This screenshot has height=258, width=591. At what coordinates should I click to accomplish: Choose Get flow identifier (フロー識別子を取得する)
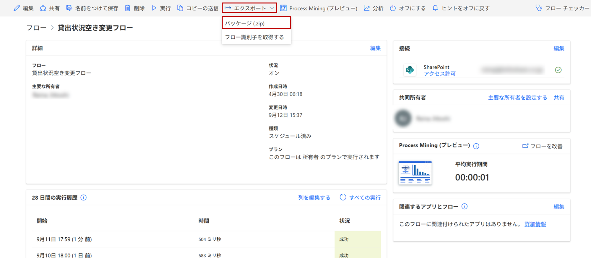[x=254, y=37]
